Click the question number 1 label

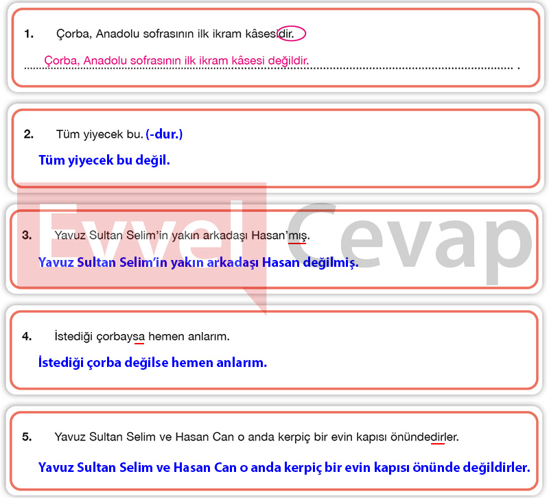pos(28,34)
